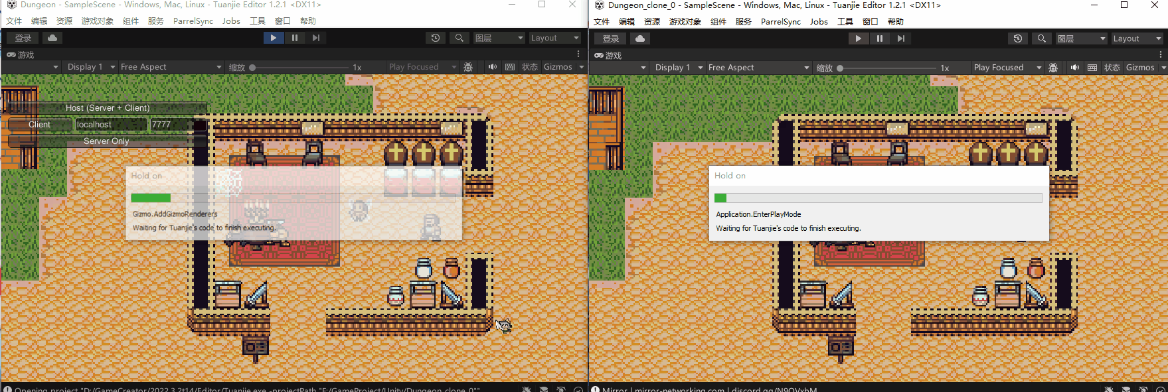Click search magnifier in Dungeon_clone_0 toolbar

1041,38
